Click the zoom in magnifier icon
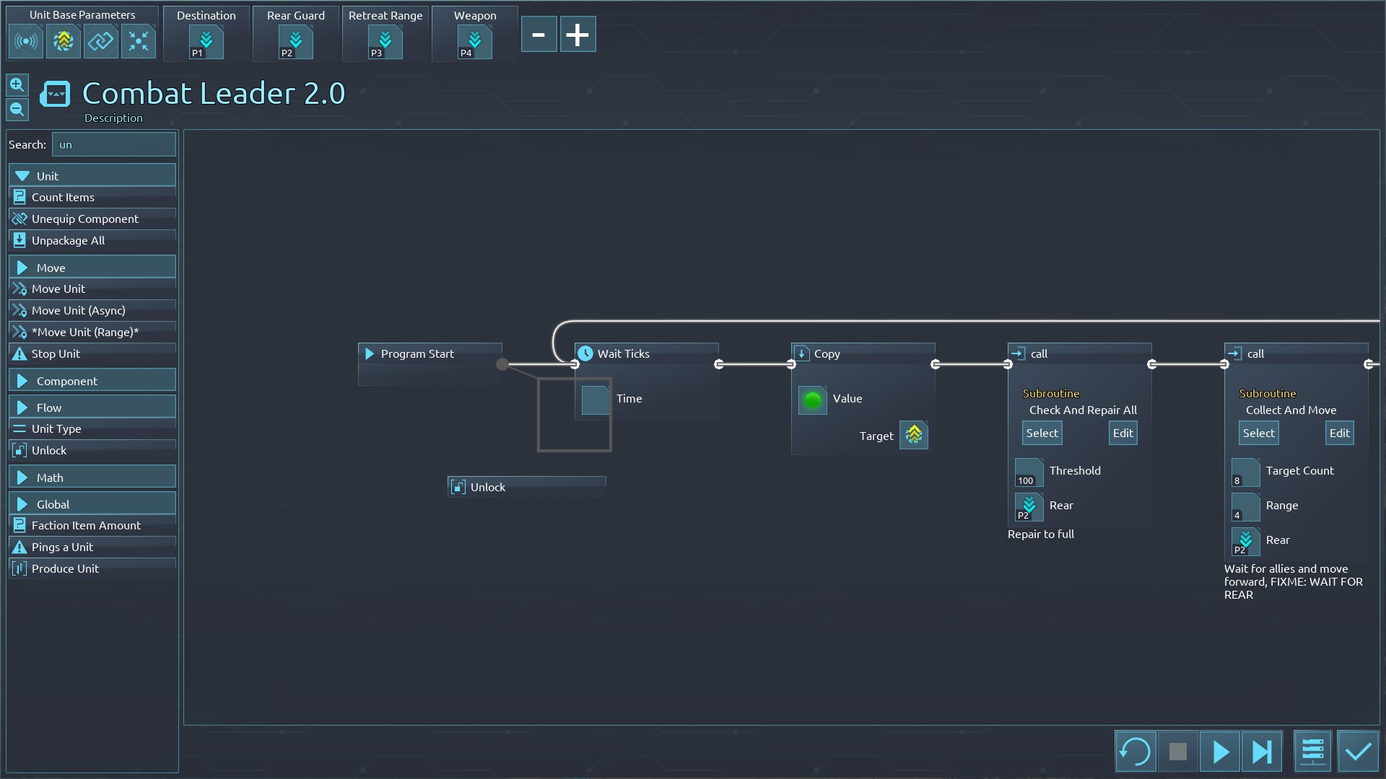 coord(17,85)
